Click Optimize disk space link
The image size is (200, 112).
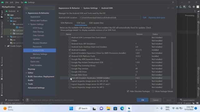(x=157, y=18)
